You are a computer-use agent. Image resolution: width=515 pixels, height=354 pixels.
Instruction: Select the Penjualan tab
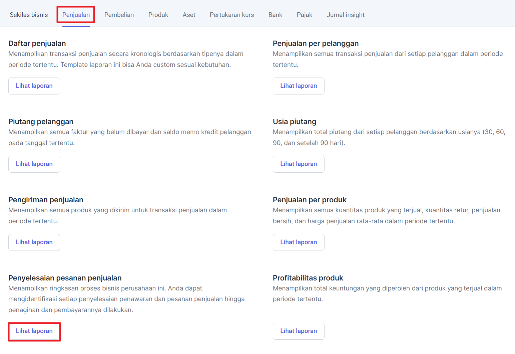coord(76,15)
